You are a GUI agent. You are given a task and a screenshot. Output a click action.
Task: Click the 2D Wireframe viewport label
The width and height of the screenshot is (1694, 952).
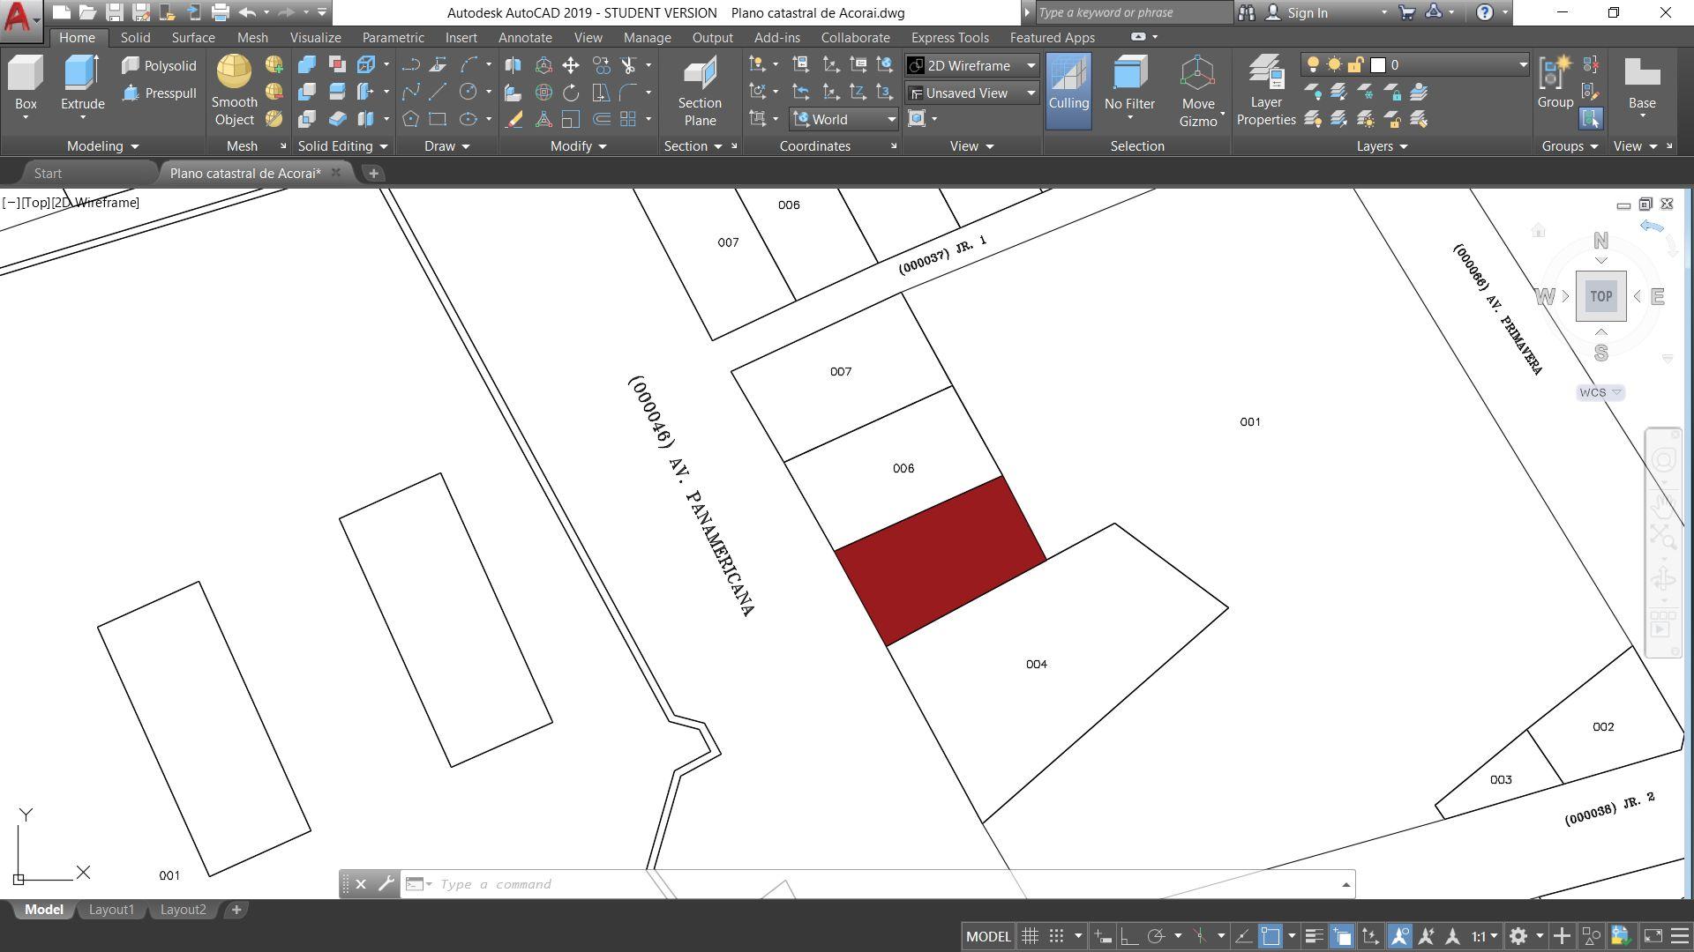coord(95,203)
